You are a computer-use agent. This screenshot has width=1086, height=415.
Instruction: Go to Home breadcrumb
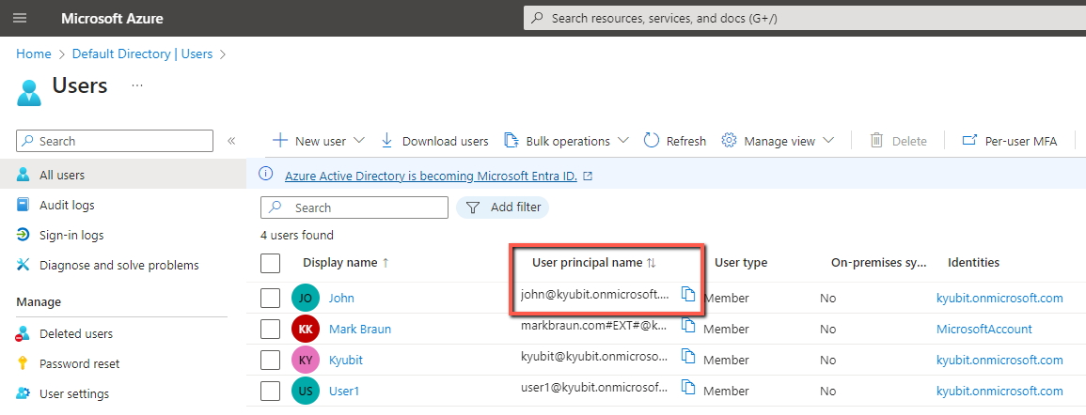[33, 54]
